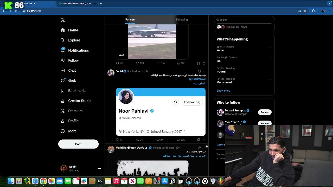Repost the post with 241 reposts
The height and width of the screenshot is (187, 333).
[x=140, y=140]
